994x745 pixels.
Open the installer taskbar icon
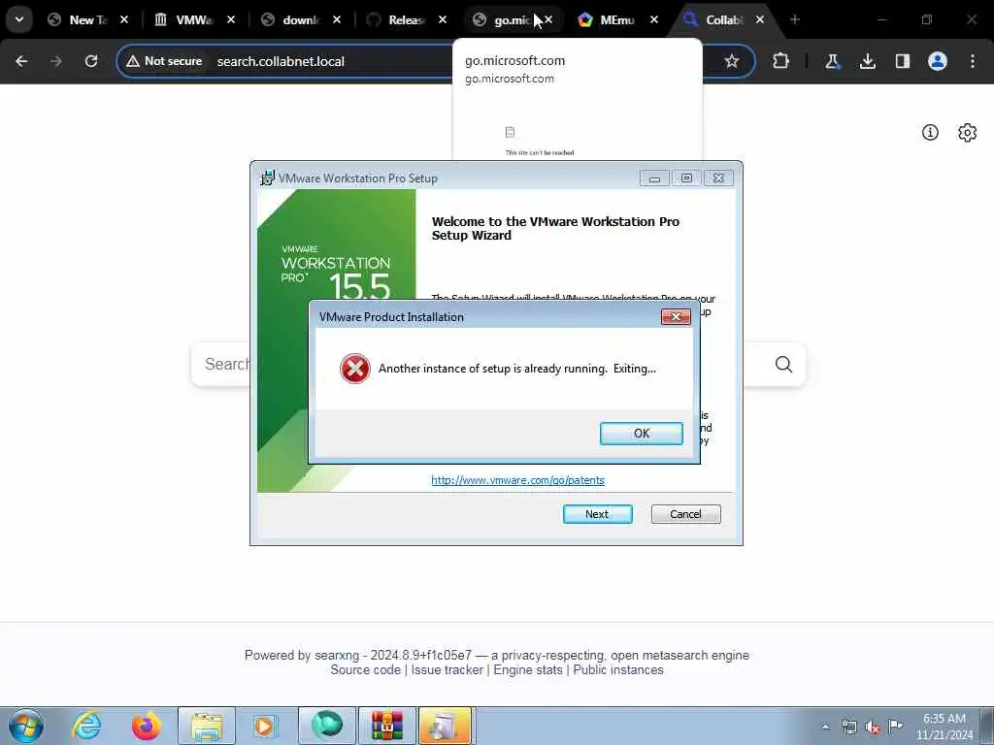point(445,726)
